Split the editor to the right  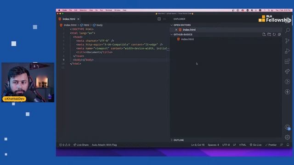pos(159,19)
